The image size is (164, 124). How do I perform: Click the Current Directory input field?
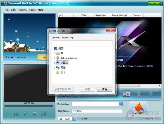[x=82, y=43]
